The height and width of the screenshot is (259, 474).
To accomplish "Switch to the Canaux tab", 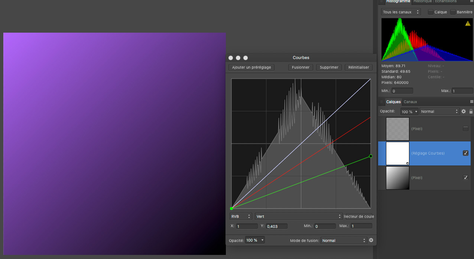I will 410,102.
